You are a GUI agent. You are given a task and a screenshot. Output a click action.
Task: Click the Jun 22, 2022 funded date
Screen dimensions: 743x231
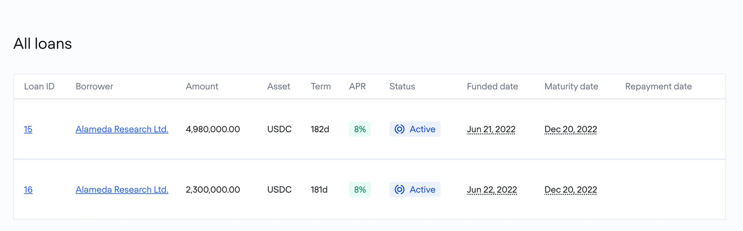492,190
